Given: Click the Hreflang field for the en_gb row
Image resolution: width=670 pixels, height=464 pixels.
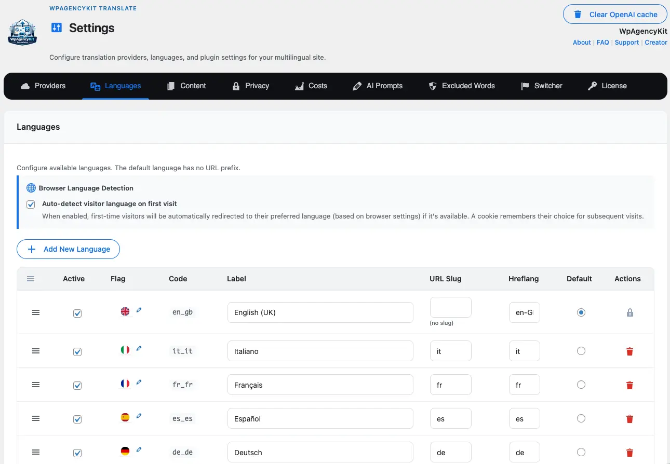Looking at the screenshot, I should click(525, 312).
